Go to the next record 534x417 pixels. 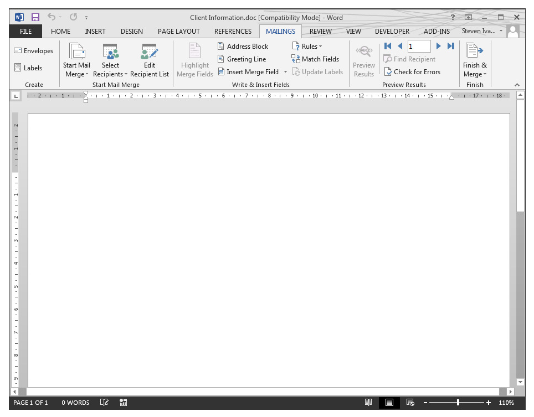[x=439, y=46]
